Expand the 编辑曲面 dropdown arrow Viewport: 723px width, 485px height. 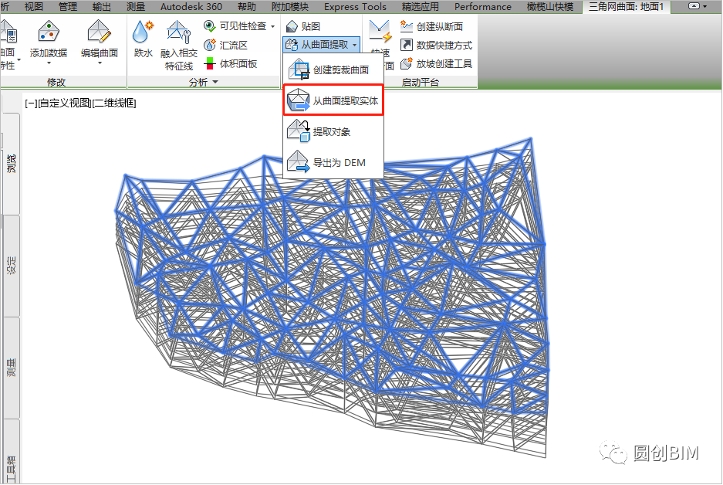click(x=99, y=63)
